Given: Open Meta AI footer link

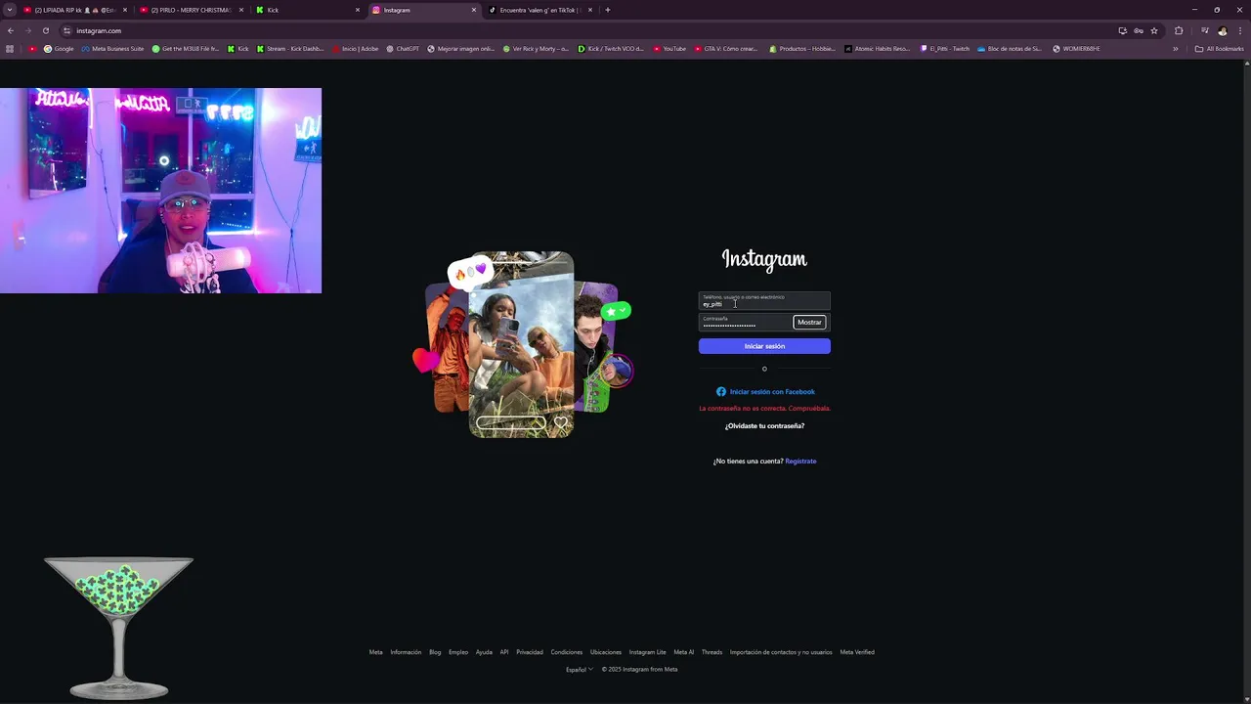Looking at the screenshot, I should coord(683,652).
